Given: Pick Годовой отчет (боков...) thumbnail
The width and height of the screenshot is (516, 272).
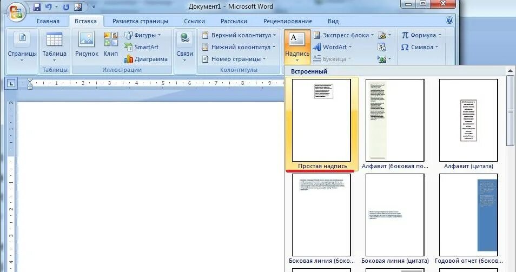Looking at the screenshot, I should (468, 219).
